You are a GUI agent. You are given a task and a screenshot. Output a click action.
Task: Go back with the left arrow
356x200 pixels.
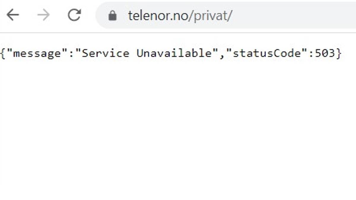[13, 15]
